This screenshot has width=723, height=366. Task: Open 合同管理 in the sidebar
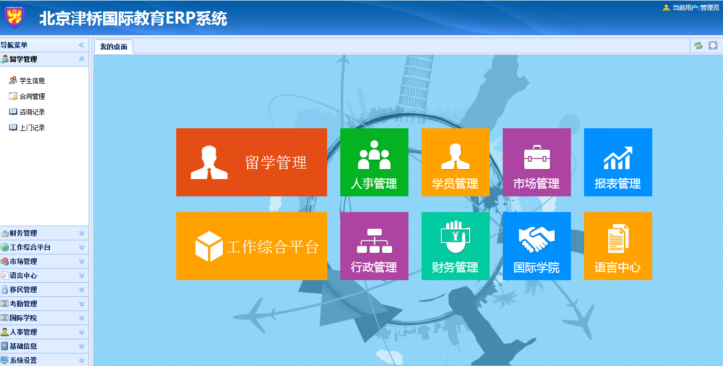click(32, 96)
